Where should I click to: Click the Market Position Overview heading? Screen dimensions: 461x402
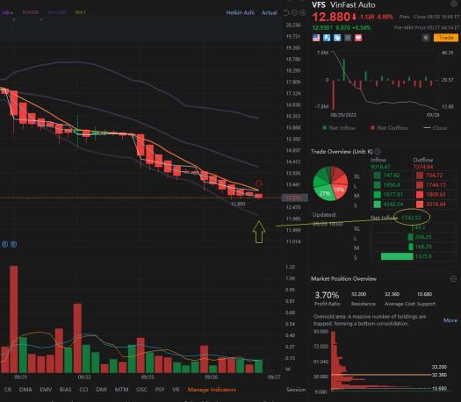(343, 278)
